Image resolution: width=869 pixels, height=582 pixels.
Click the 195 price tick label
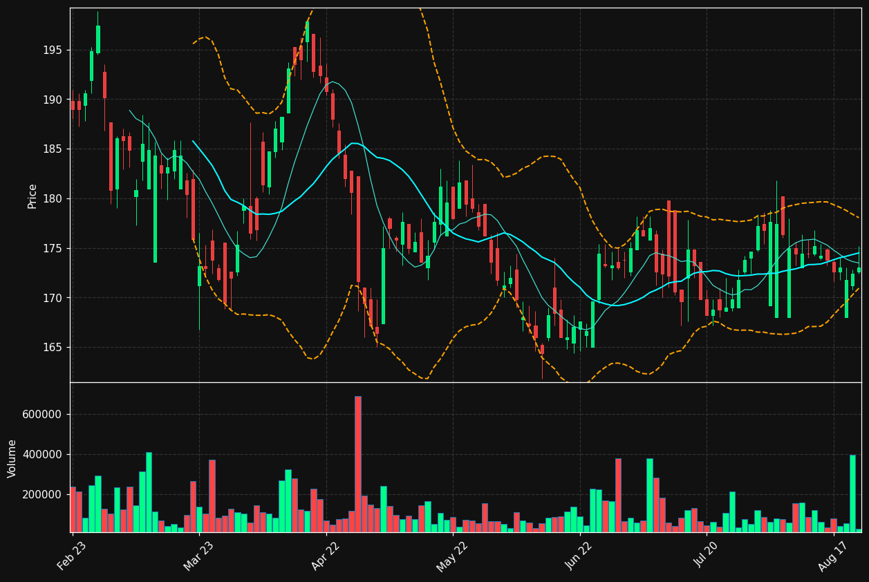point(53,50)
